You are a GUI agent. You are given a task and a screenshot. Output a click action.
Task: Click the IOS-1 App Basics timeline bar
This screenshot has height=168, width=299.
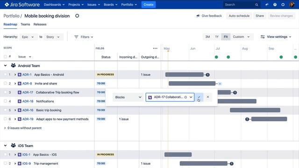(x=178, y=154)
